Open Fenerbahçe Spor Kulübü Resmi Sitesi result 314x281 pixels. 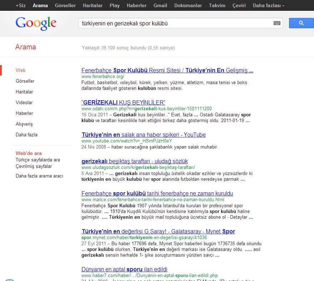tap(167, 70)
